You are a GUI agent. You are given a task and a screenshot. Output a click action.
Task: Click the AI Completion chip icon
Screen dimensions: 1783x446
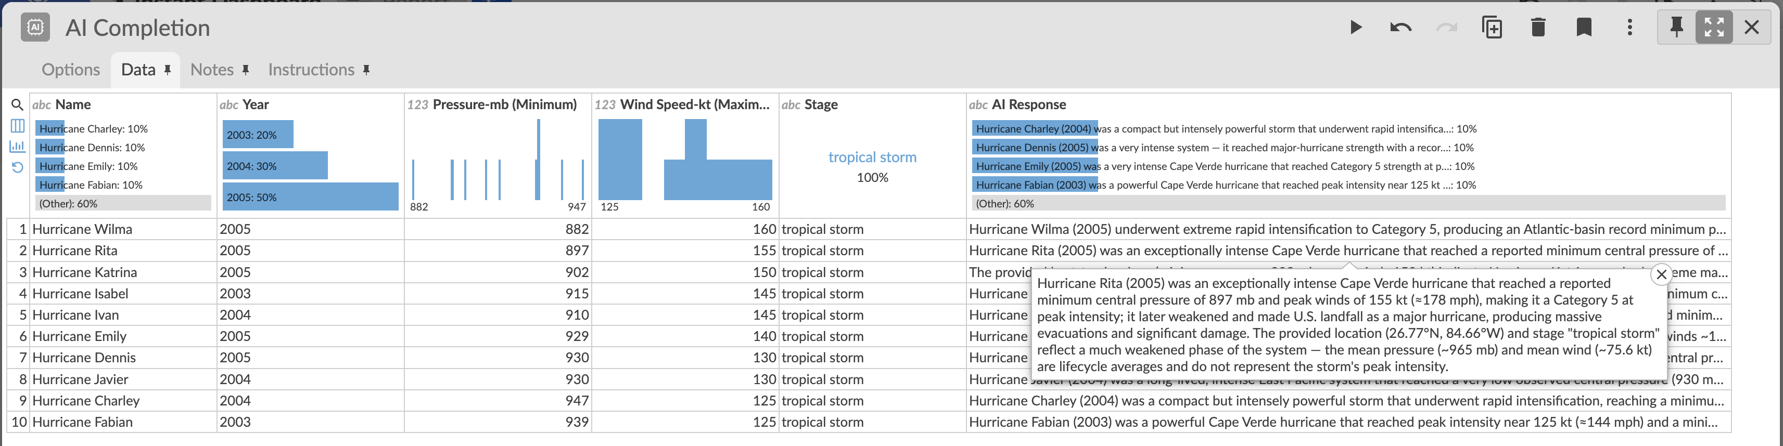click(35, 28)
